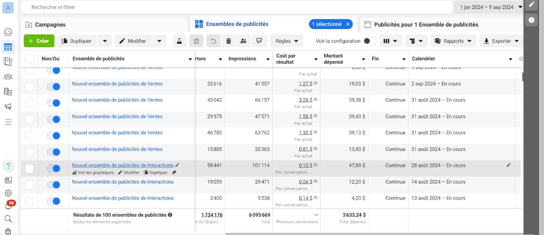Screen dimensions: 544x235
Task: Open the A/B test flask icon
Action: point(179,41)
